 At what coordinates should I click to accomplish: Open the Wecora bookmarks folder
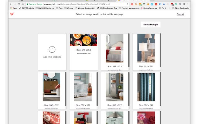pyautogui.click(x=69, y=8)
